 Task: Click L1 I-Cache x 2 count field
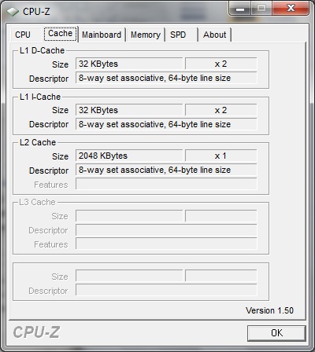[220, 110]
